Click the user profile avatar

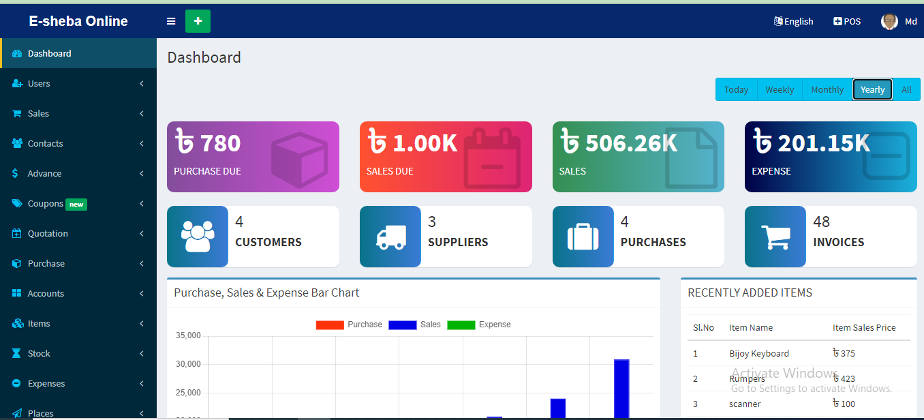tap(889, 21)
